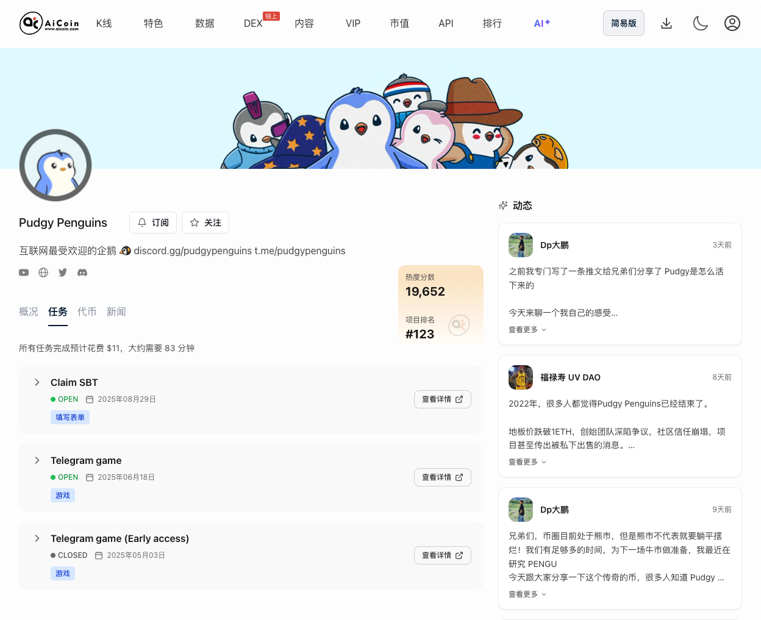Open Pudgy Penguins website globe icon
The width and height of the screenshot is (761, 620).
pos(43,273)
